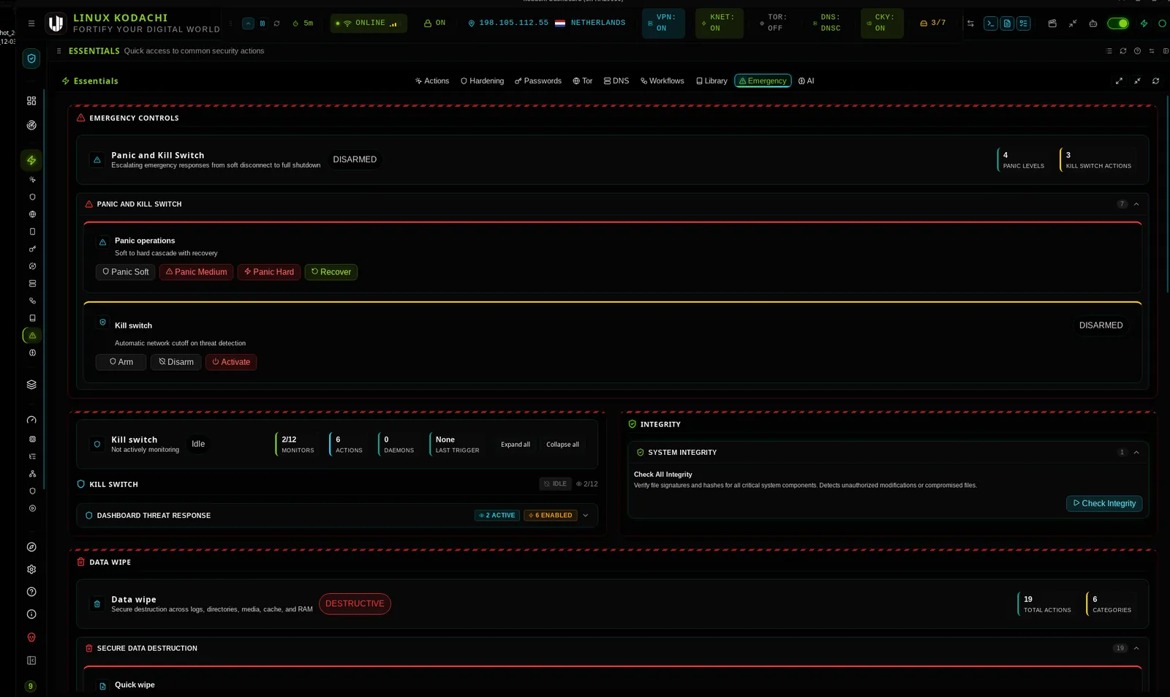Open the 5m refresh interval selector
Screen dimensions: 1170x697
pos(303,23)
